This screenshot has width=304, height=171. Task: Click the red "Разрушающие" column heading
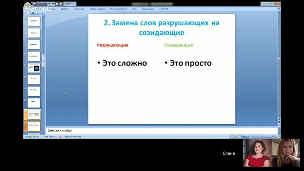113,45
